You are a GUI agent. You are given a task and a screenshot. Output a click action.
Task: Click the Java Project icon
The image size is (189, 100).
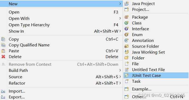pos(126,4)
